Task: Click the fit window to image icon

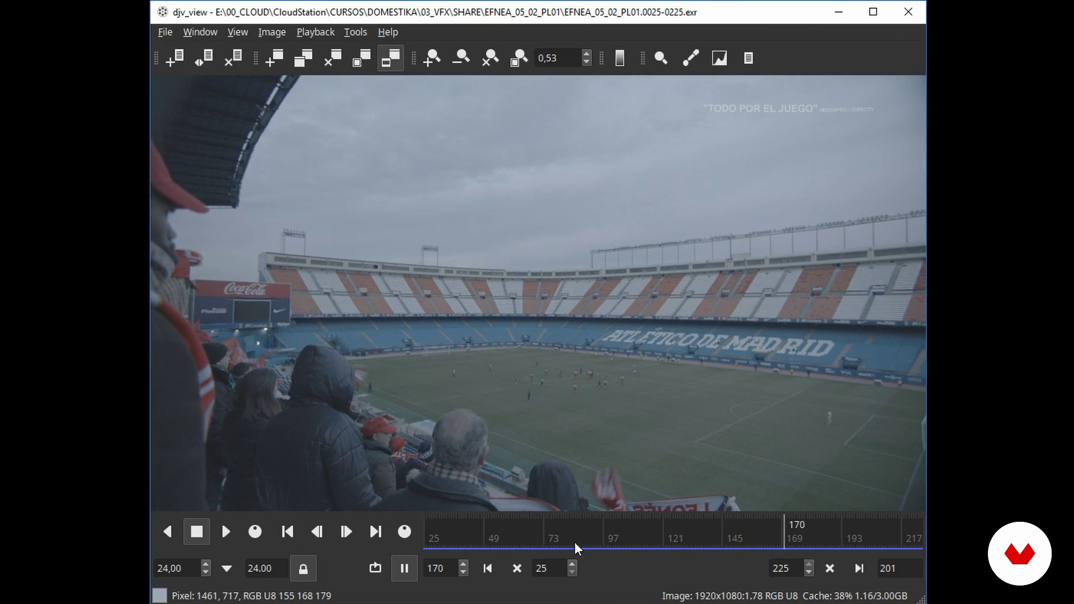Action: [361, 58]
